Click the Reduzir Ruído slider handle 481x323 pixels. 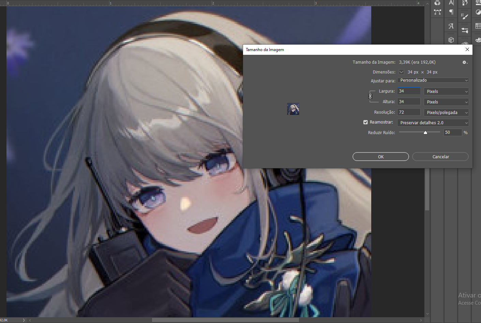pyautogui.click(x=425, y=133)
